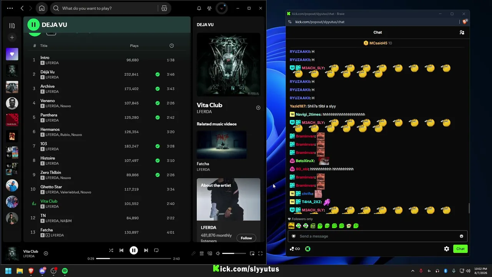Send the message with the green Chat button
This screenshot has width=492, height=277.
pos(460,249)
